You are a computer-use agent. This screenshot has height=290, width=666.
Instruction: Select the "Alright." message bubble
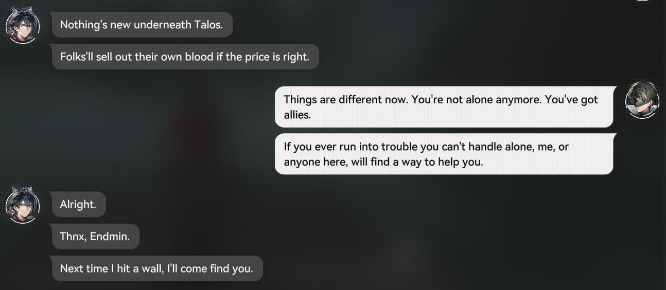[x=78, y=204]
